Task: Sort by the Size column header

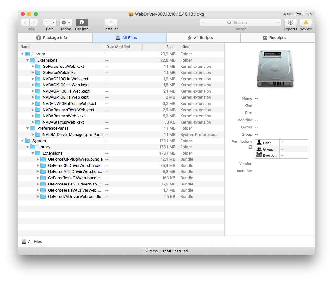Action: 161,47
